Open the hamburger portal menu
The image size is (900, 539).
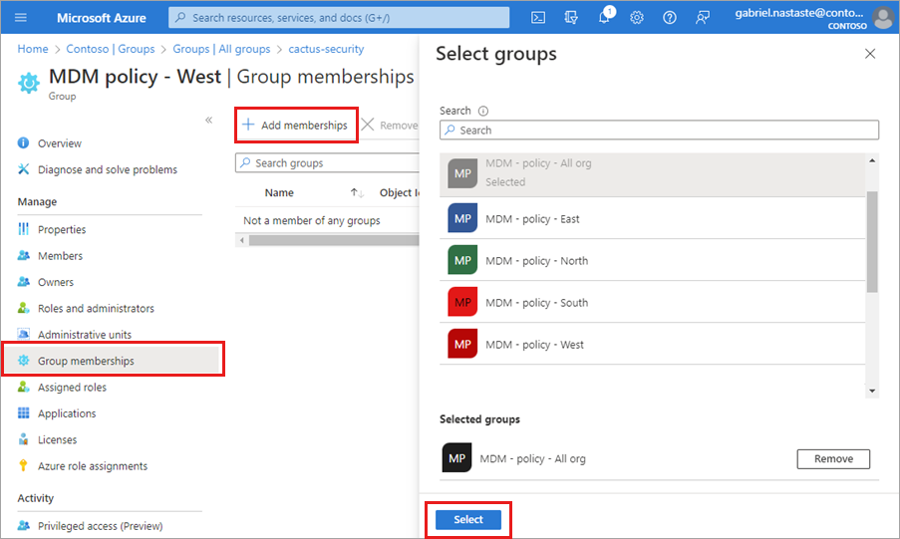(21, 18)
